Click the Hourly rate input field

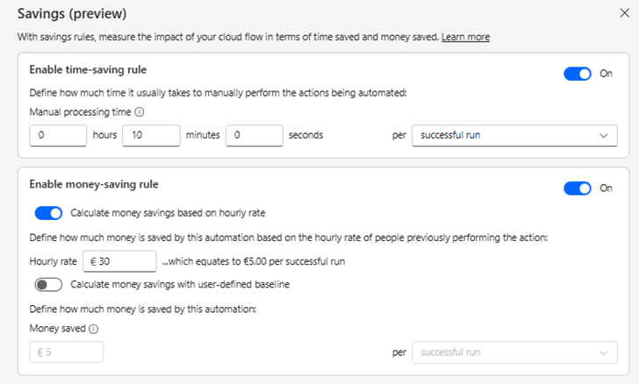[119, 261]
